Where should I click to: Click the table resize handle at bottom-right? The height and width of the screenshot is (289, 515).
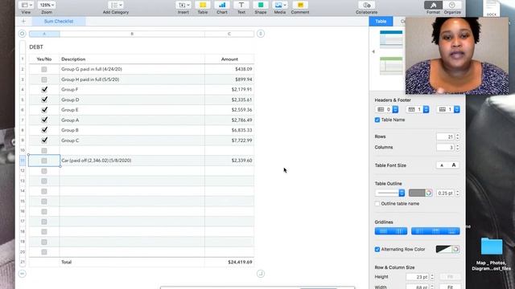pyautogui.click(x=261, y=274)
